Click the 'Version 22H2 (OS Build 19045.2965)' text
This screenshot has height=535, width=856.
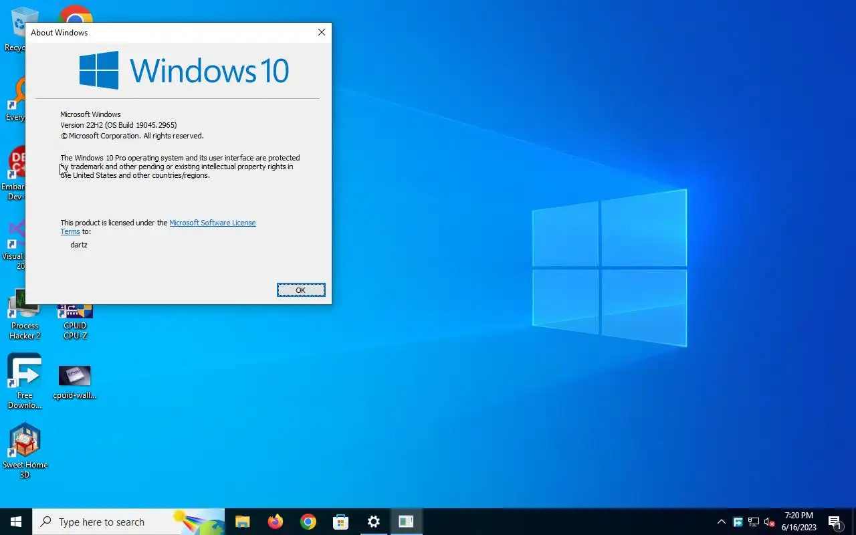(x=118, y=125)
